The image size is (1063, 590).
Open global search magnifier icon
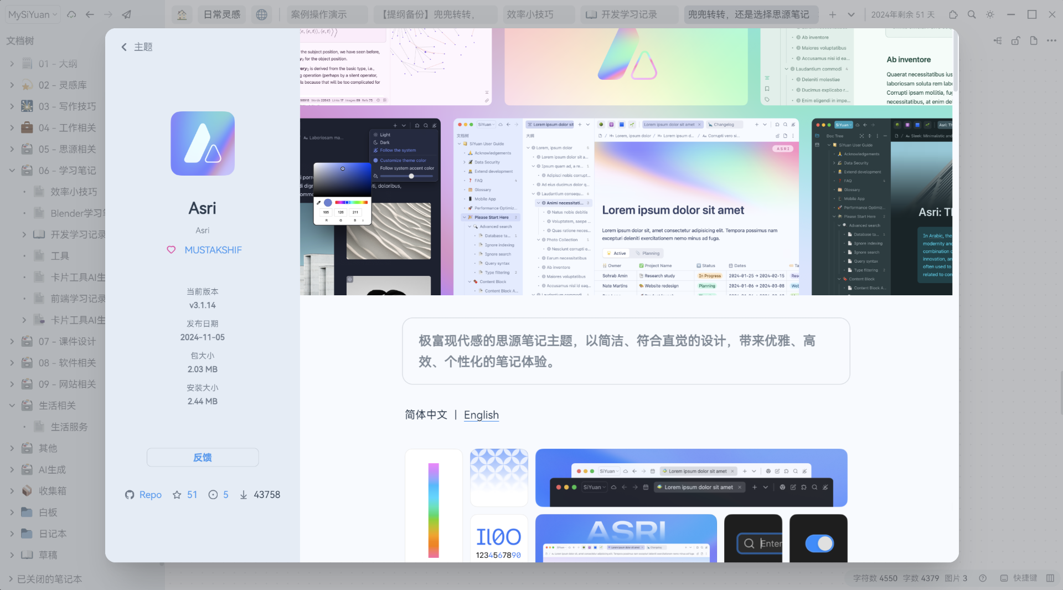tap(972, 14)
